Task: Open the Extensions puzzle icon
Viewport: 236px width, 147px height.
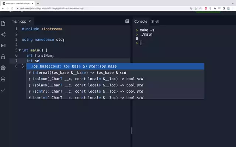Action: point(215,8)
